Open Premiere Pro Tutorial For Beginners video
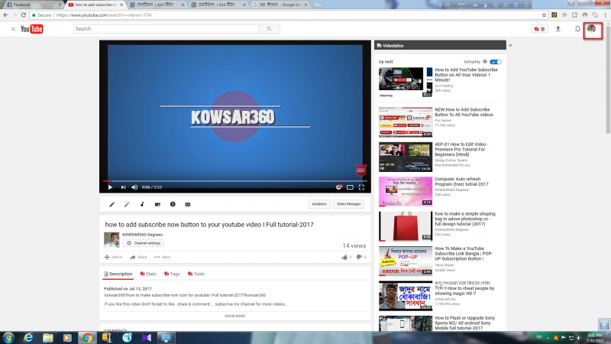The width and height of the screenshot is (611, 344). coord(462,149)
